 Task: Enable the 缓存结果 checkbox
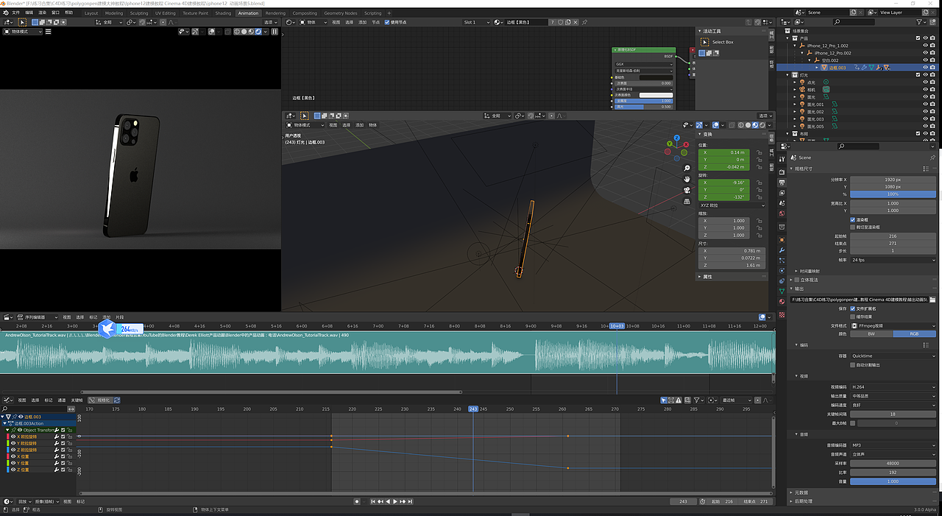(x=852, y=317)
